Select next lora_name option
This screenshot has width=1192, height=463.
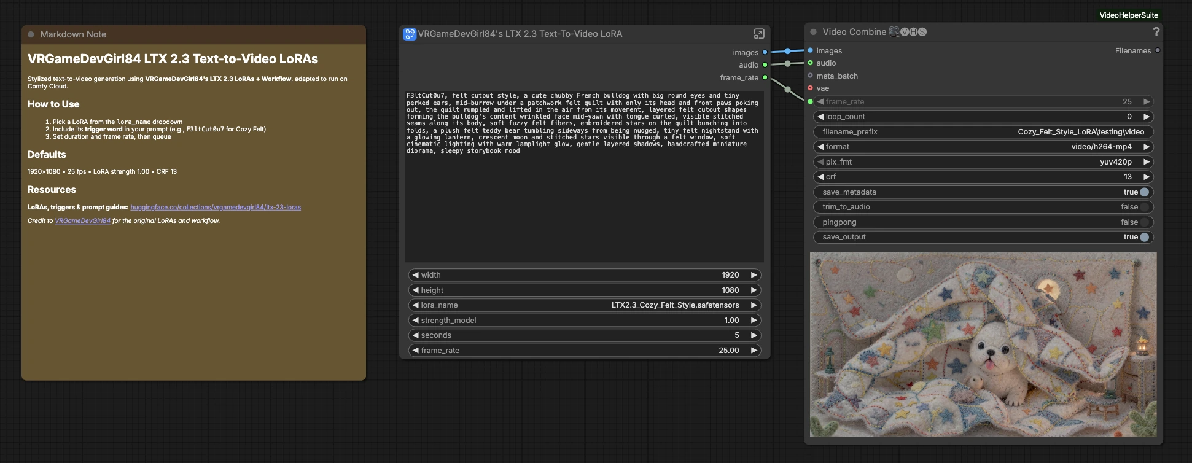pos(754,305)
